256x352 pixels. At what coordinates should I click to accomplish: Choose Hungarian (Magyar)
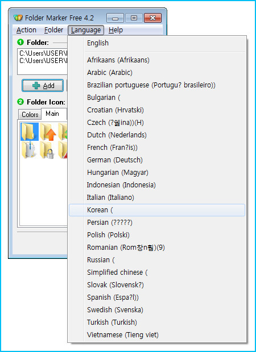tap(157, 173)
